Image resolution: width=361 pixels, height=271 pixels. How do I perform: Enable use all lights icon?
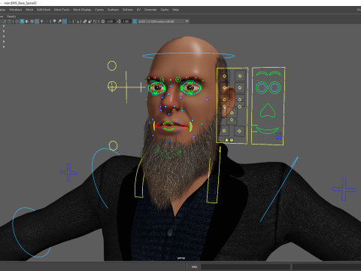[41, 21]
